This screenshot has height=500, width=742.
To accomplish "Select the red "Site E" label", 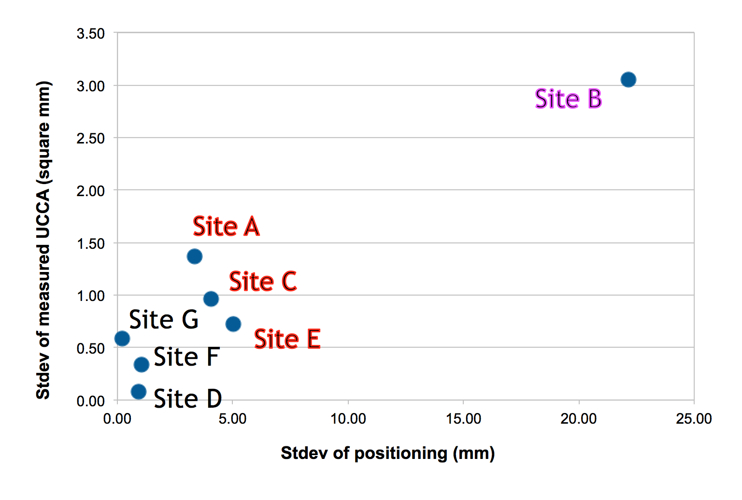I will point(287,339).
